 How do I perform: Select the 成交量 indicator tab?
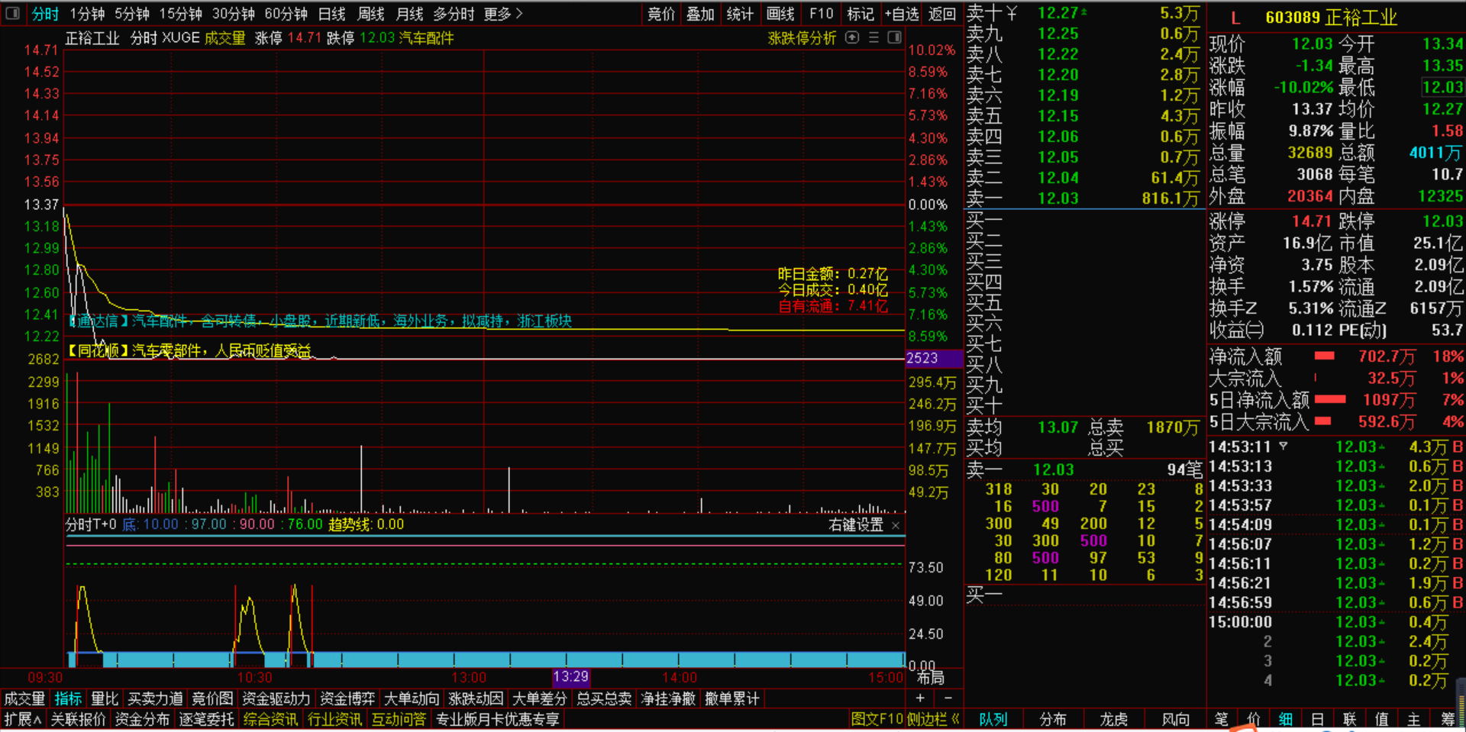point(24,698)
